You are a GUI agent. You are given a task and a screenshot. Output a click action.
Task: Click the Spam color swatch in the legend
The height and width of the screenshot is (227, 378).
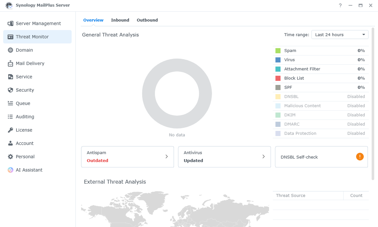(x=278, y=50)
